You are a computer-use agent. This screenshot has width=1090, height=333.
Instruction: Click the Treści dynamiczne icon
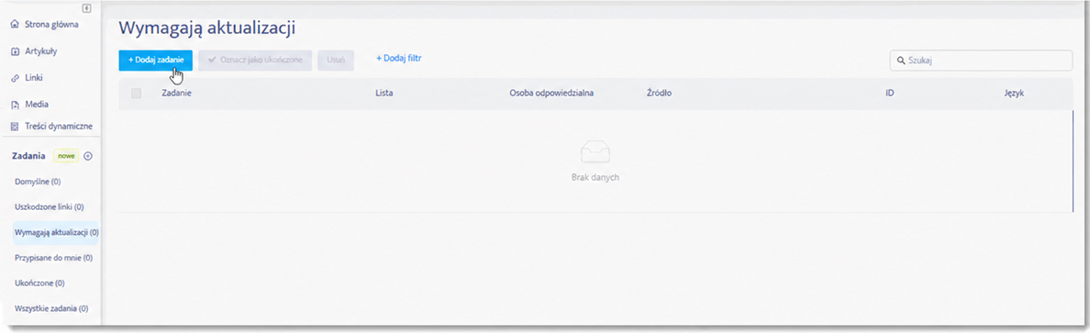click(x=16, y=127)
